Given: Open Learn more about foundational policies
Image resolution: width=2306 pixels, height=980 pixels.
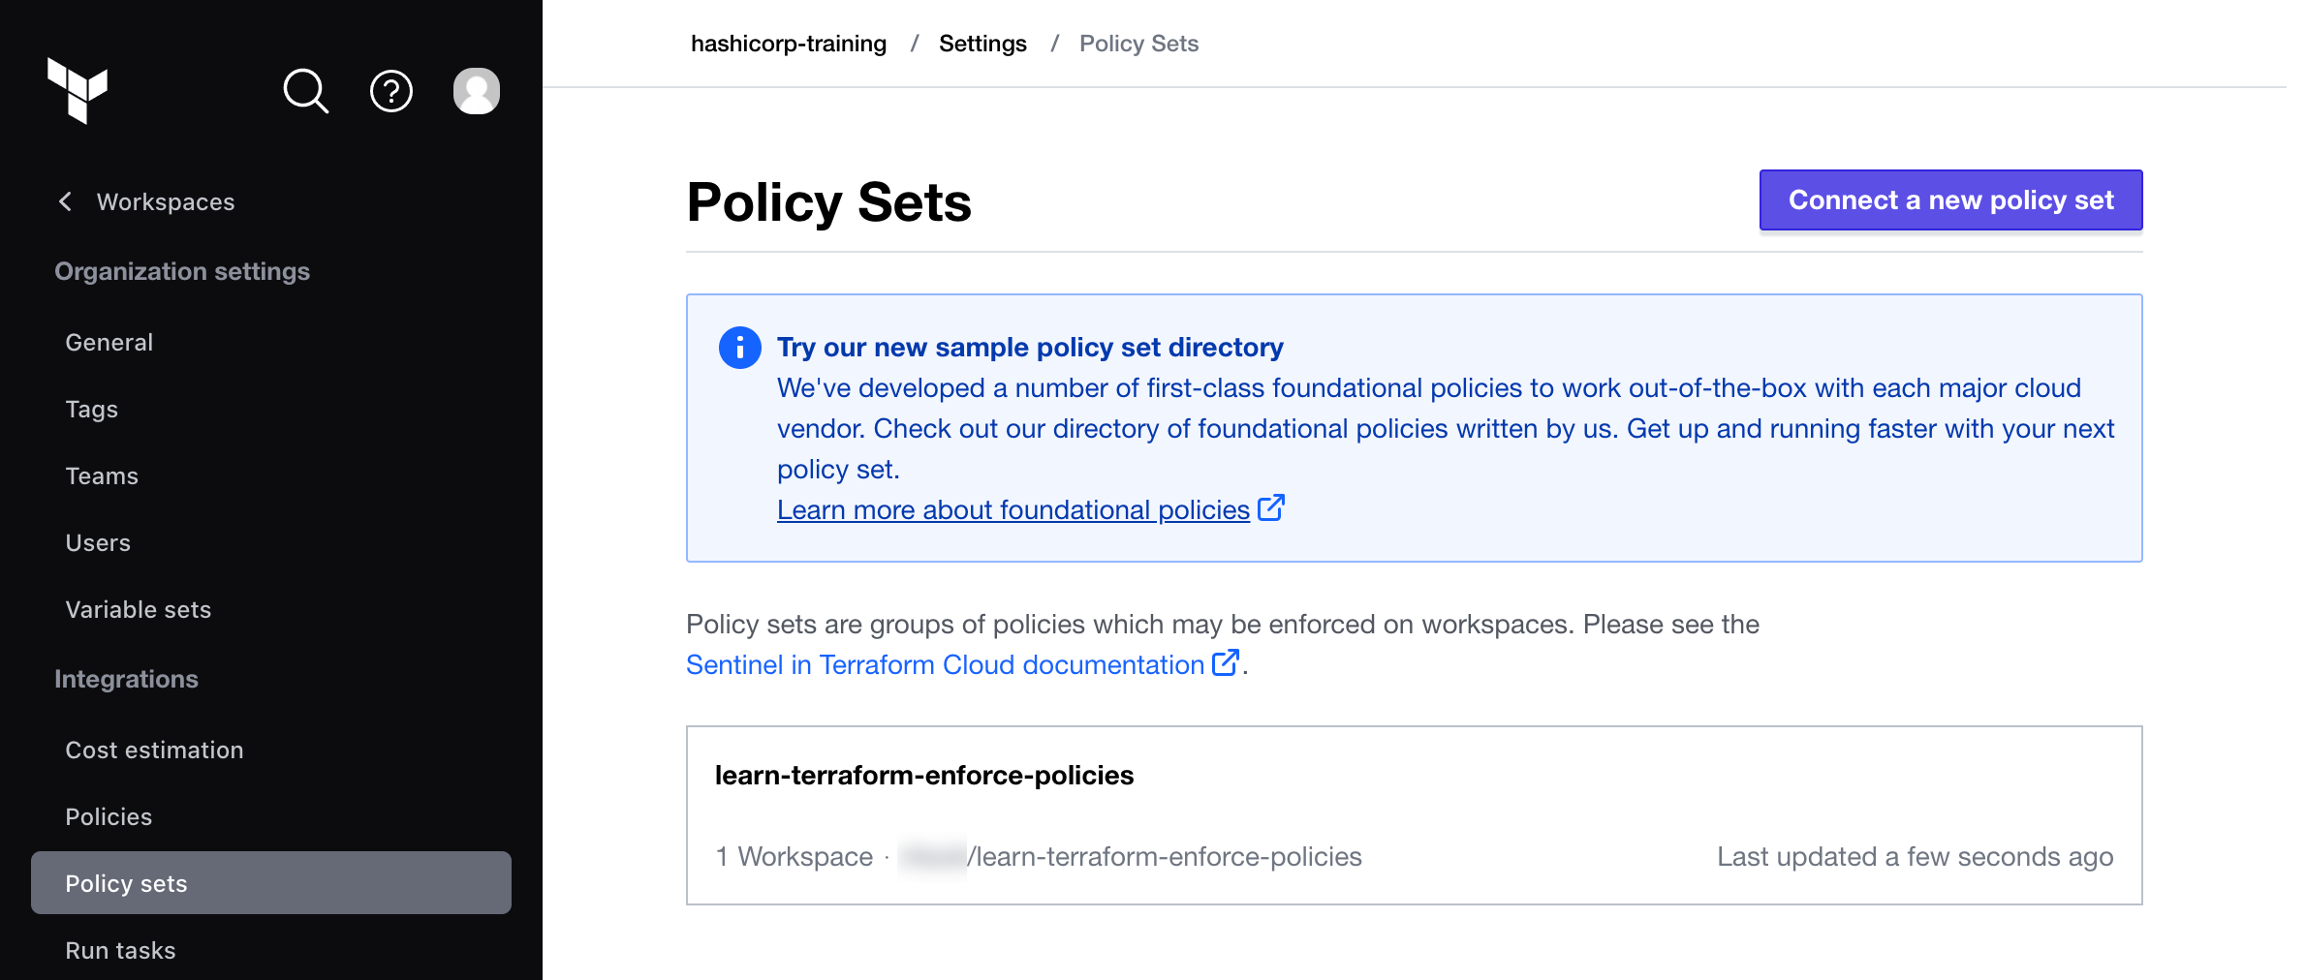Looking at the screenshot, I should pos(1012,508).
